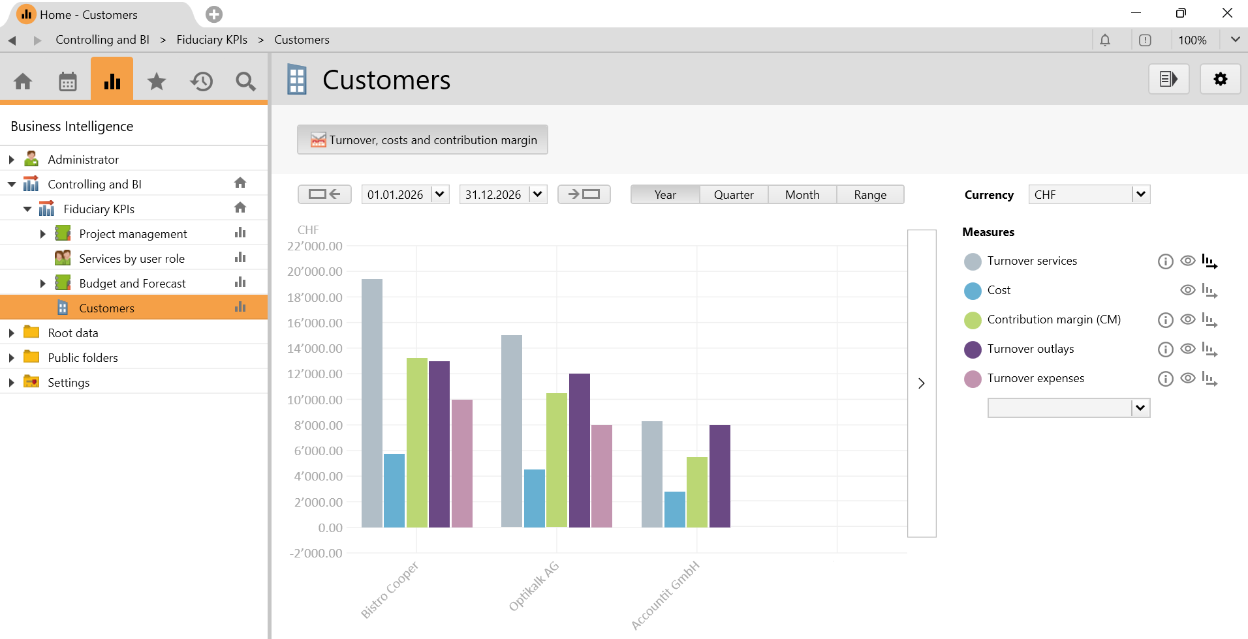The height and width of the screenshot is (639, 1248).
Task: Open the Currency CHF dropdown
Action: (x=1140, y=194)
